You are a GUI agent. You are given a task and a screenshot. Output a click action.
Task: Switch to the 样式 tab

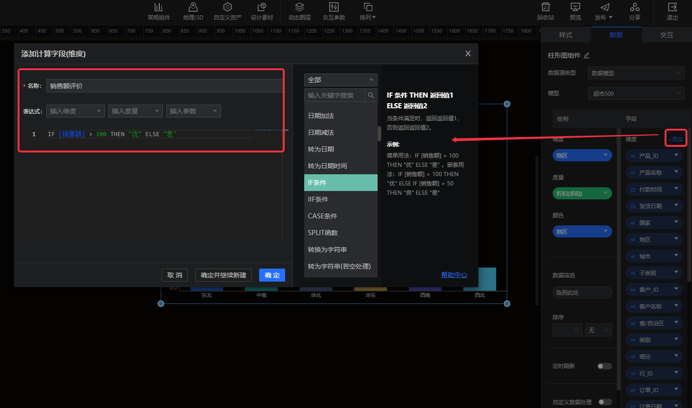coord(566,35)
